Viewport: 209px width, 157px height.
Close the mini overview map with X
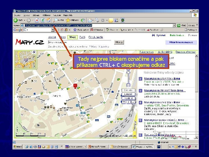[x=34, y=52]
